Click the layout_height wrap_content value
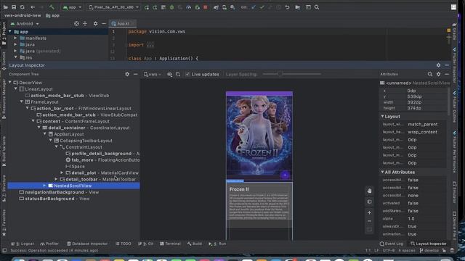465x261 pixels. click(422, 132)
